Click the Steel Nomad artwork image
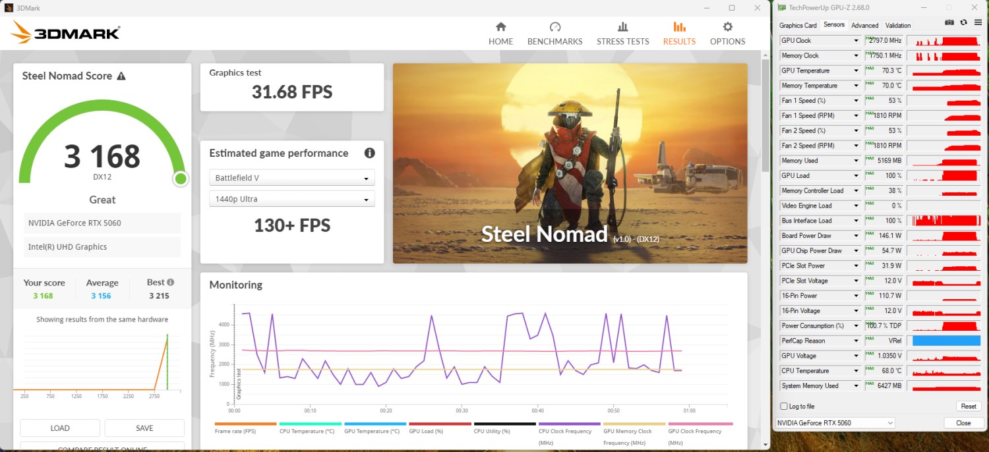Viewport: 989px width, 452px height. [x=570, y=163]
